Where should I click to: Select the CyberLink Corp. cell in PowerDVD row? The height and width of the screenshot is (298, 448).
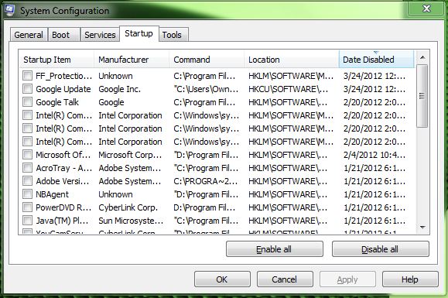click(128, 207)
